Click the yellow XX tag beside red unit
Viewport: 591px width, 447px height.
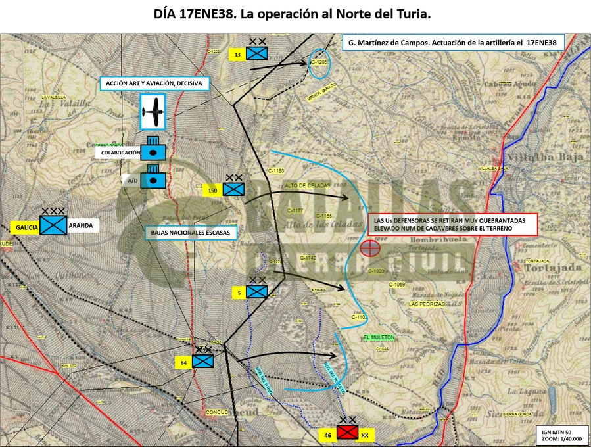click(366, 435)
